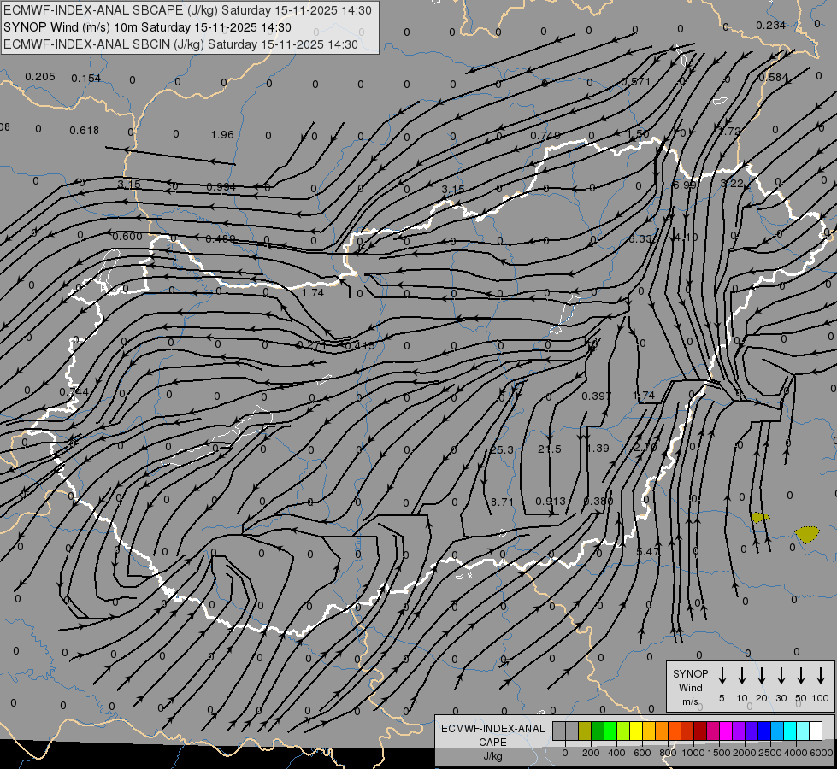Click the 0.154 value on the map

(x=86, y=79)
